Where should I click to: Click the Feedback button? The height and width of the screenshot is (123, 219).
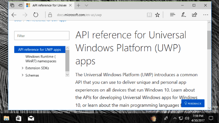coord(193,103)
